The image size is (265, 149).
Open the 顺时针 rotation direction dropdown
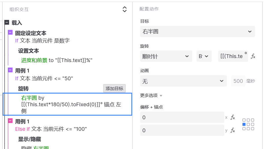[166, 56]
